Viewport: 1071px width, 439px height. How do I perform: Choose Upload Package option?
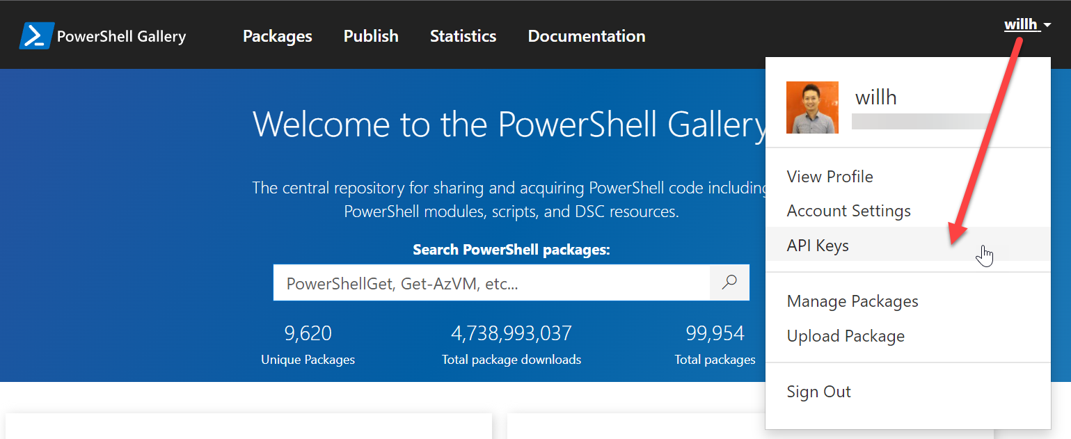[x=846, y=336]
